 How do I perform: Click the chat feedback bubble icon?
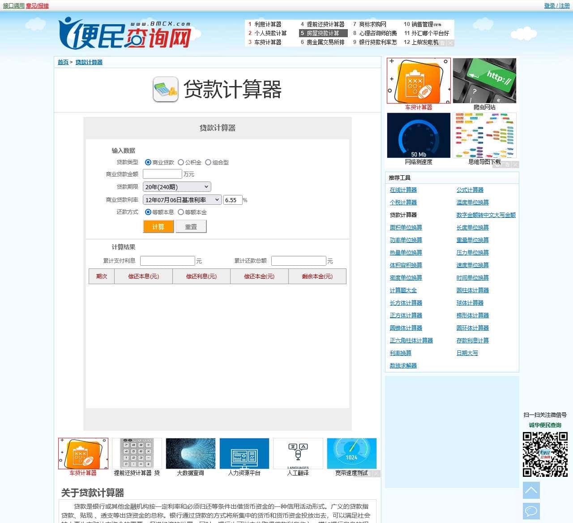(531, 511)
